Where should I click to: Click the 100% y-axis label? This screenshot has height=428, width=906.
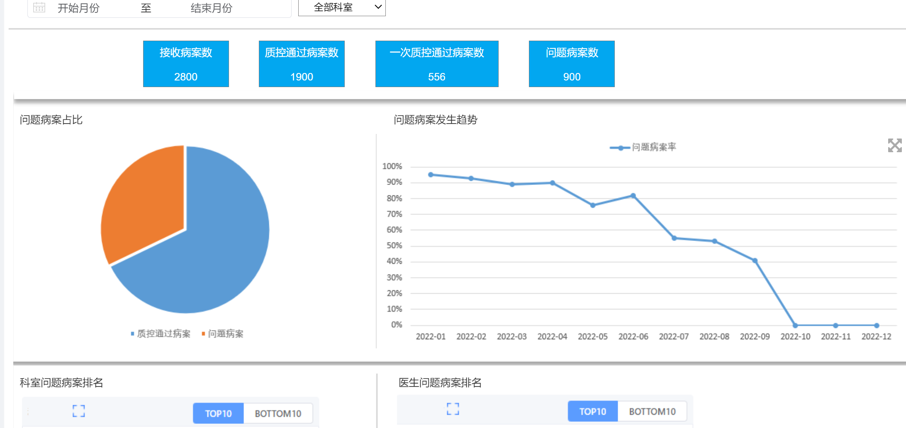[392, 166]
